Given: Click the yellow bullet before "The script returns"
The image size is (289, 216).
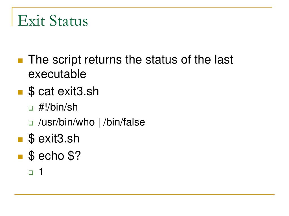Looking at the screenshot, I should [x=20, y=60].
